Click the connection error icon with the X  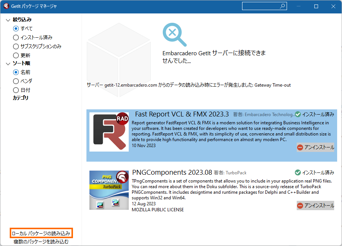pyautogui.click(x=174, y=34)
